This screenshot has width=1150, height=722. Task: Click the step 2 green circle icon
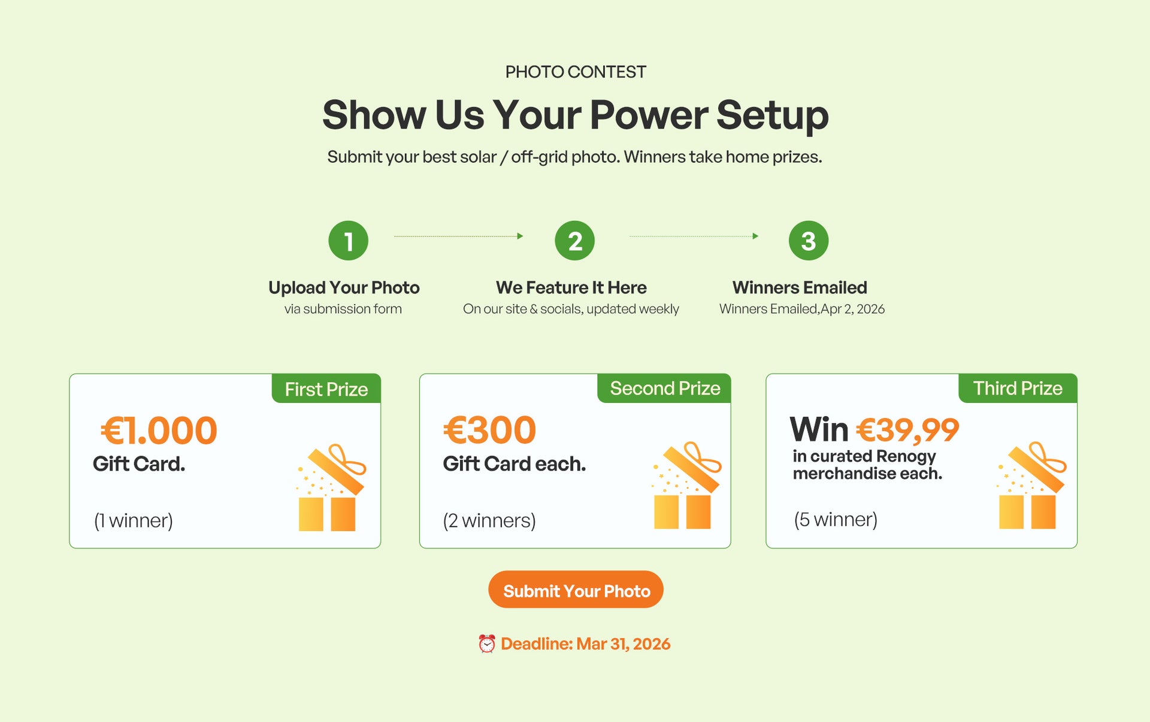[574, 241]
